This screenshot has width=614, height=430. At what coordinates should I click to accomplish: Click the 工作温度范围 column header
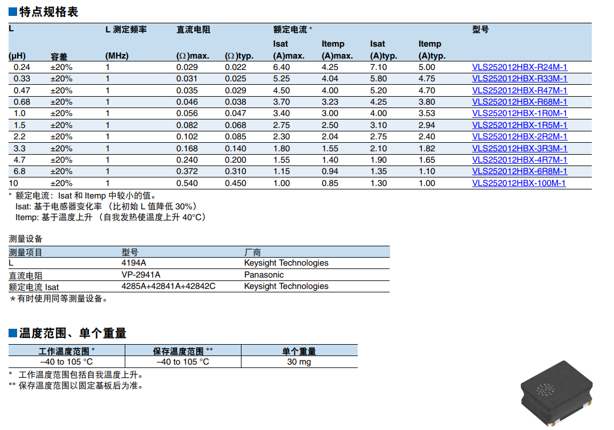pyautogui.click(x=66, y=351)
